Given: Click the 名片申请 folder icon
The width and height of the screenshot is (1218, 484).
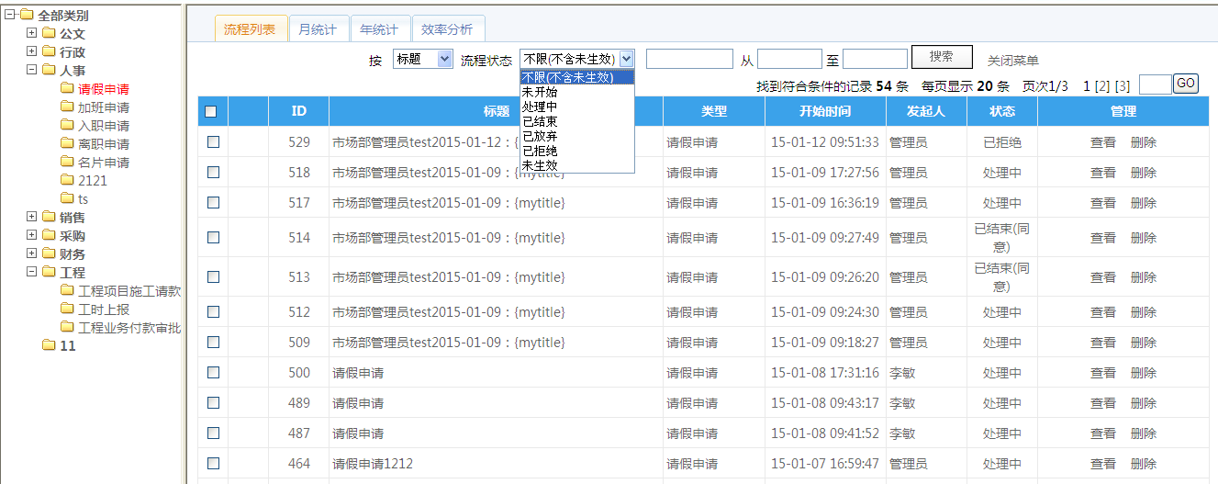Looking at the screenshot, I should pyautogui.click(x=67, y=163).
